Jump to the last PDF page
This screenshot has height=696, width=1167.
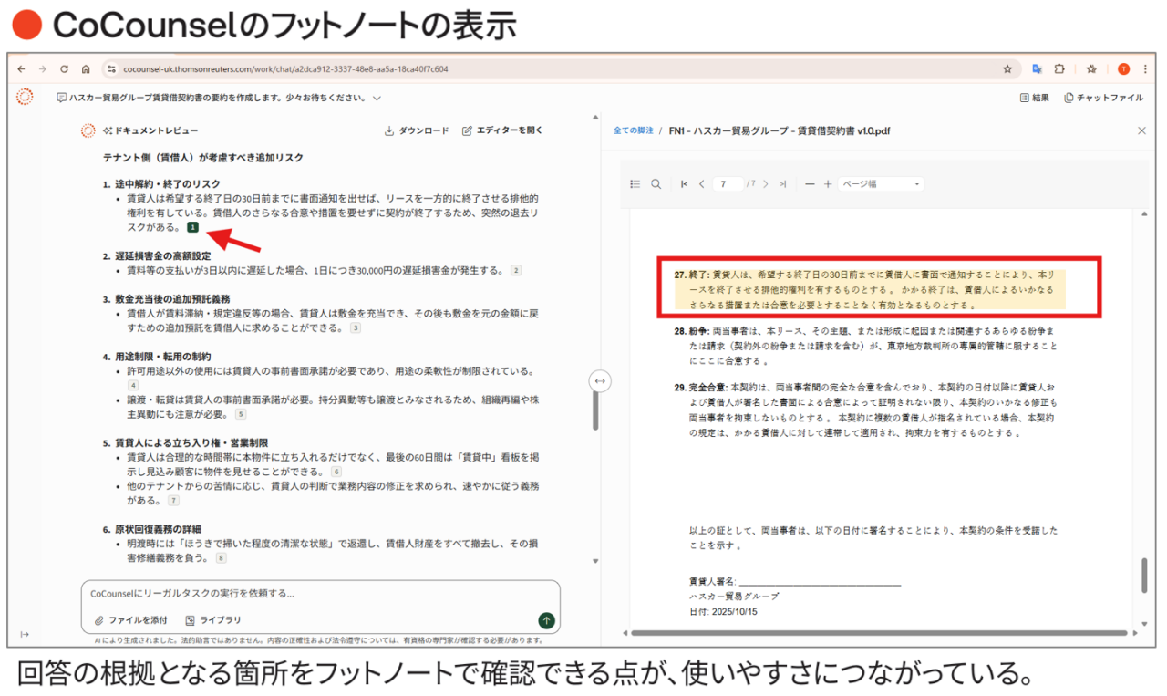(x=782, y=183)
